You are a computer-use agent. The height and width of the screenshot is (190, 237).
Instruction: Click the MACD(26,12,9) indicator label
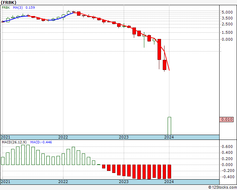tap(14, 142)
